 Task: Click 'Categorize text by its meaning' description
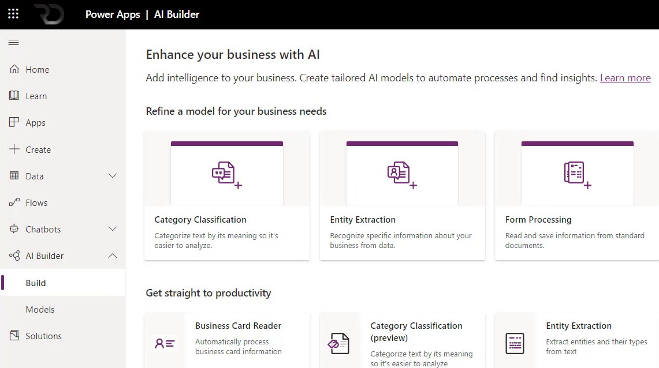tap(216, 241)
